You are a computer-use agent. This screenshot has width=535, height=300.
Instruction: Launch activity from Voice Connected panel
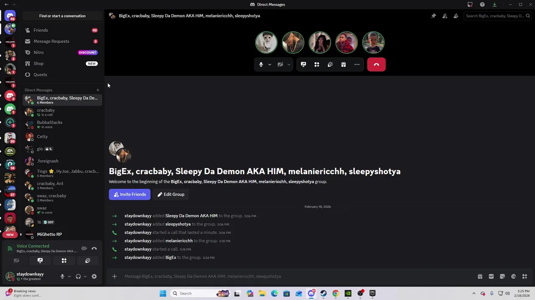point(64,260)
